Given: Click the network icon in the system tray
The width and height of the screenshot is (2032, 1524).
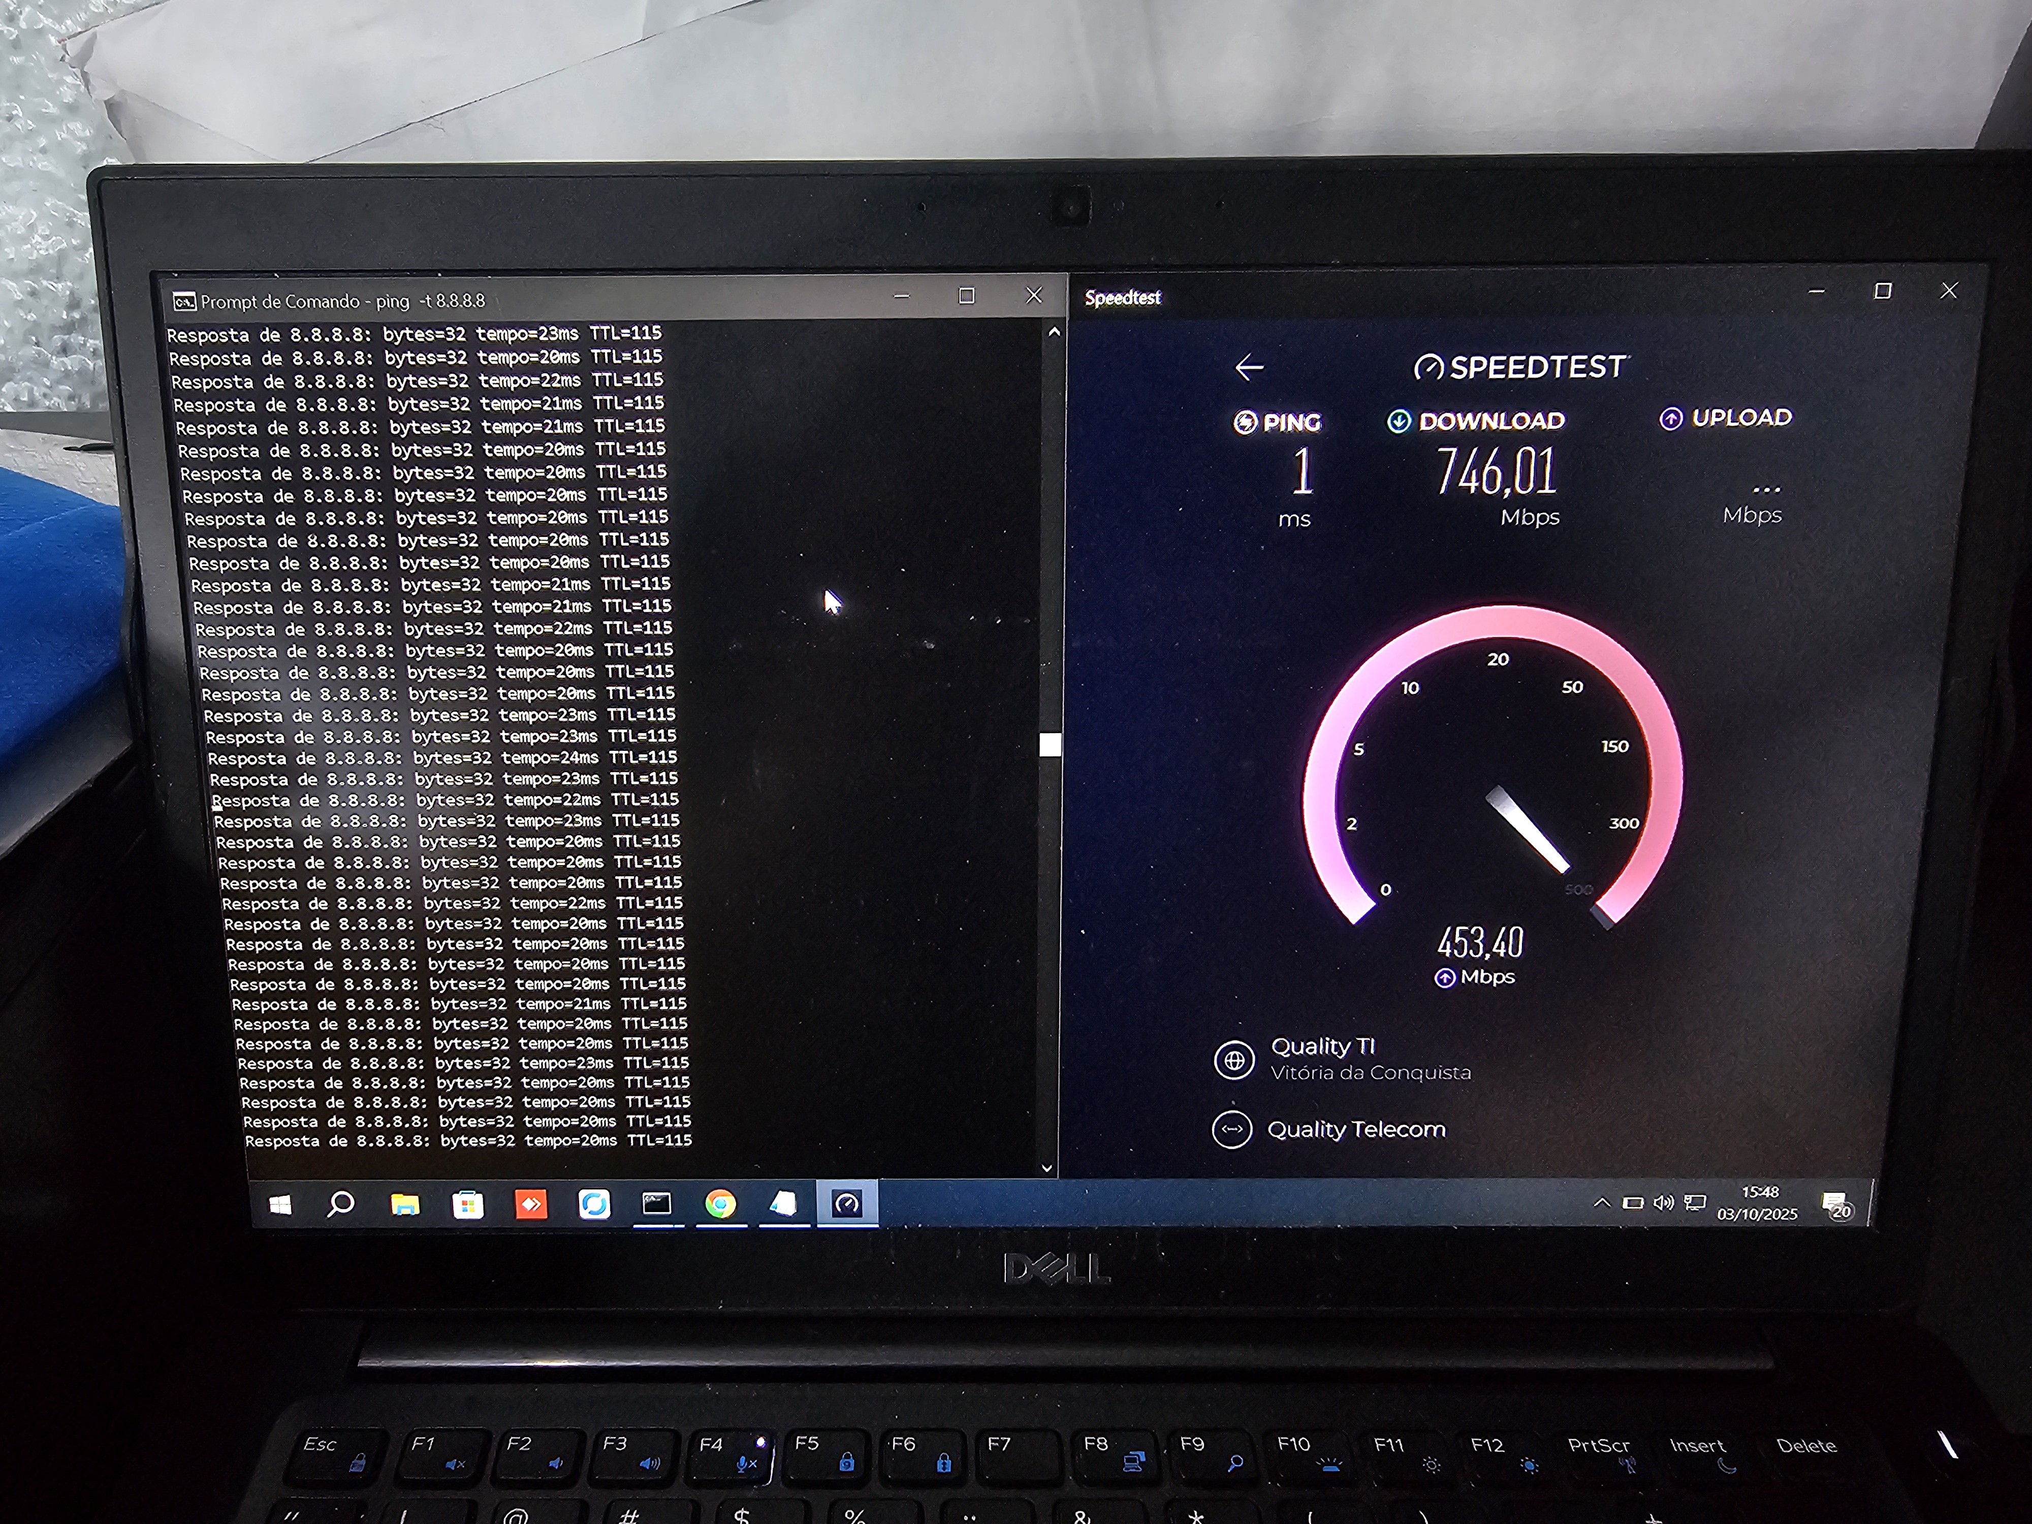Looking at the screenshot, I should [x=1695, y=1202].
